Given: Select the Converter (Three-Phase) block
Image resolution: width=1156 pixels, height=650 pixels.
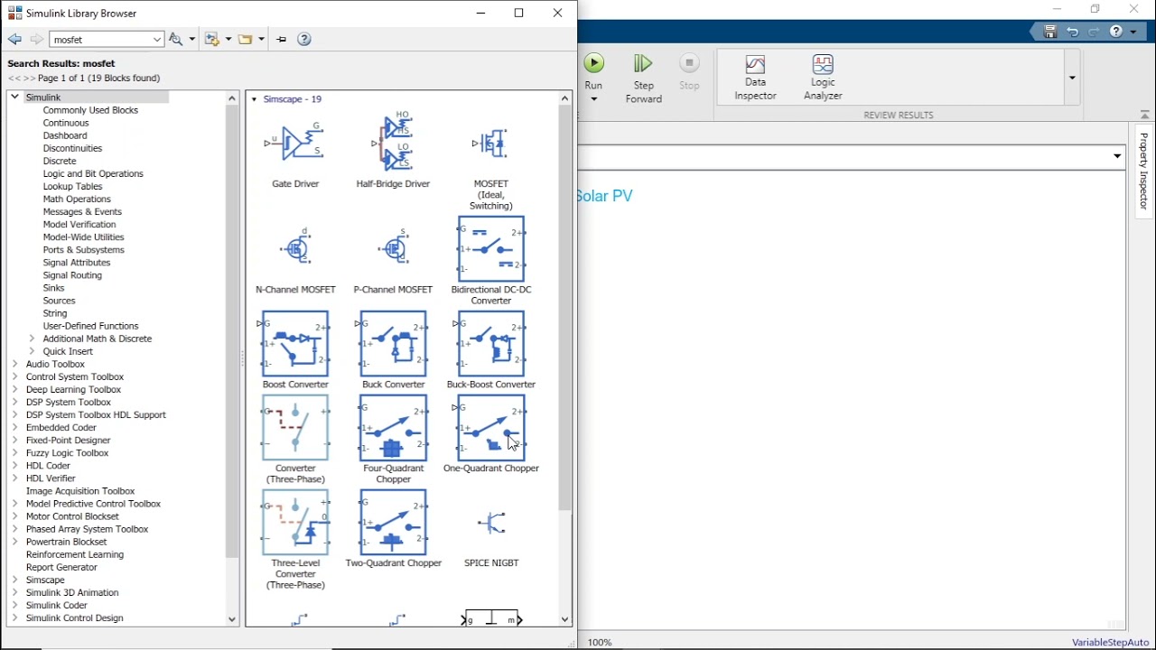Looking at the screenshot, I should 295,428.
